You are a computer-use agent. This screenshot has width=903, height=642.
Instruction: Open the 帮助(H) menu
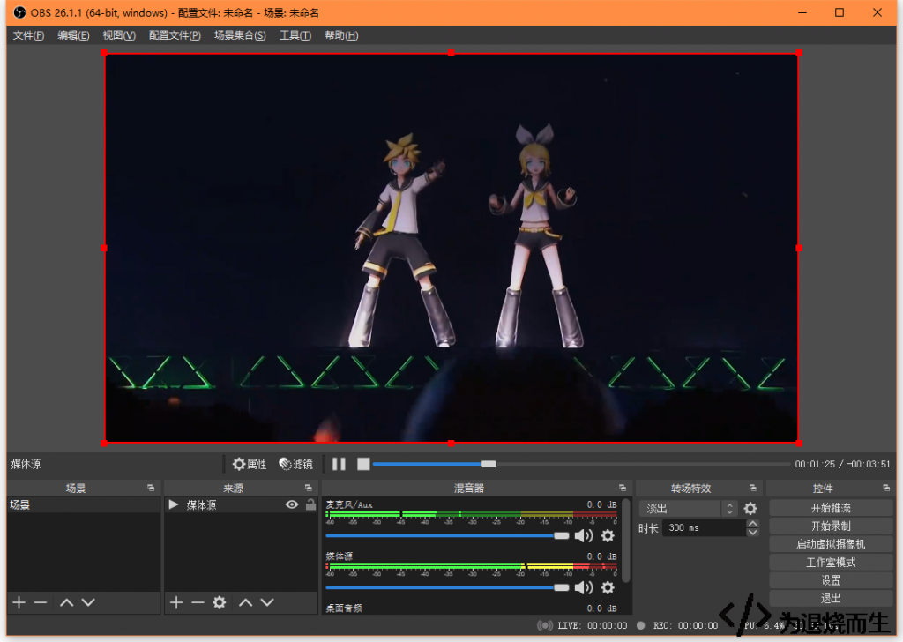tap(341, 35)
